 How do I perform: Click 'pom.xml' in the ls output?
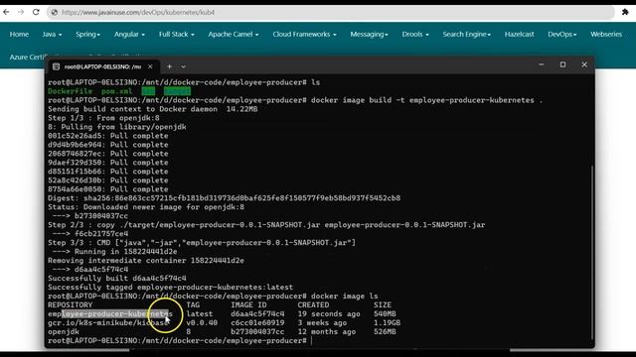click(117, 91)
